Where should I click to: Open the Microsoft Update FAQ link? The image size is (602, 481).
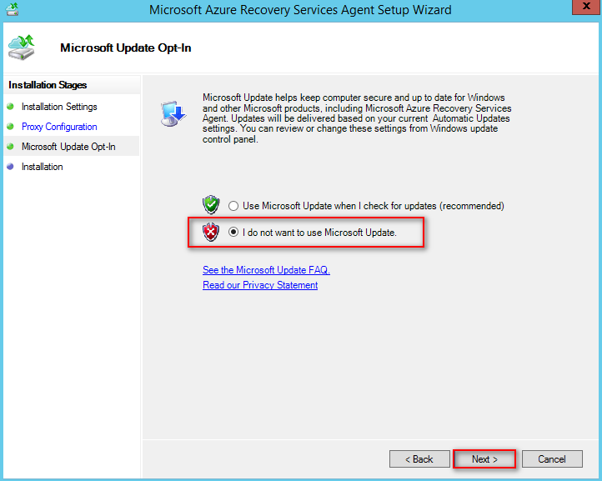click(x=266, y=270)
